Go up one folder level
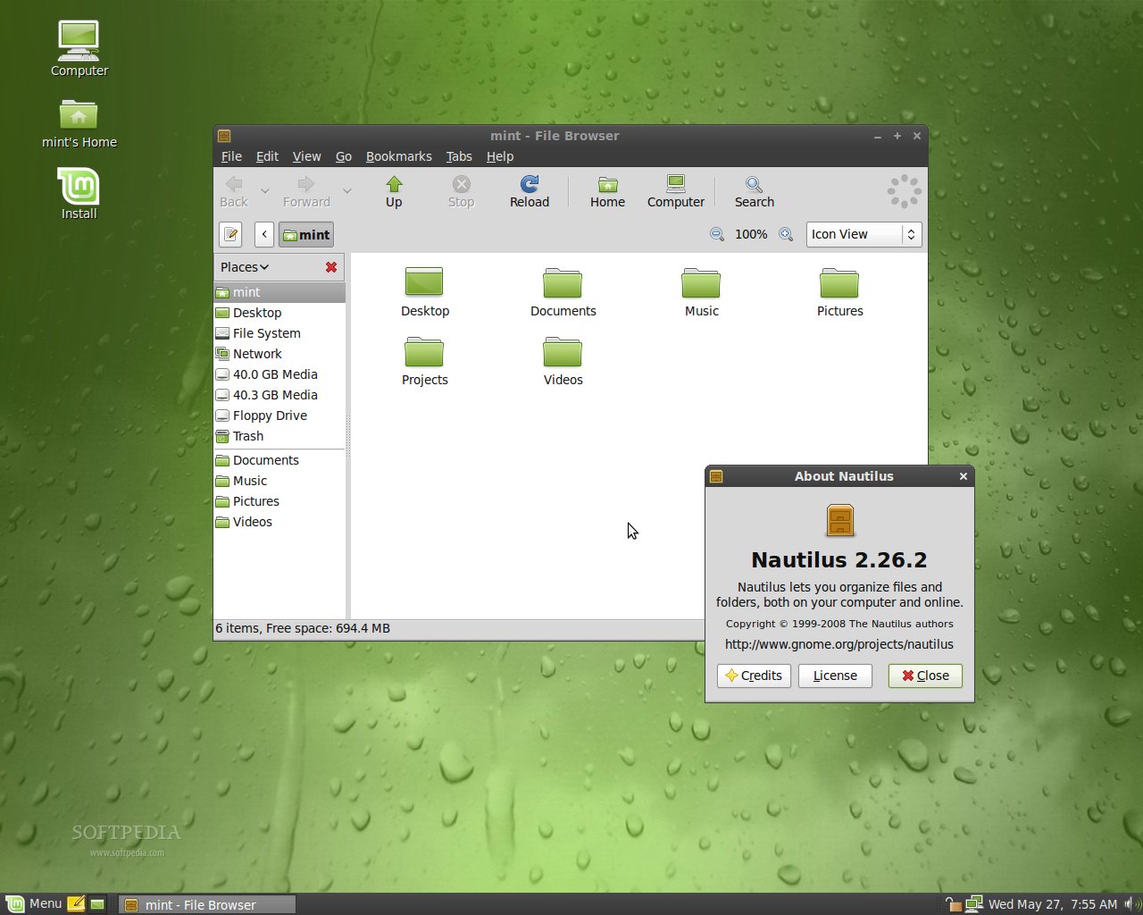This screenshot has width=1143, height=915. tap(394, 191)
